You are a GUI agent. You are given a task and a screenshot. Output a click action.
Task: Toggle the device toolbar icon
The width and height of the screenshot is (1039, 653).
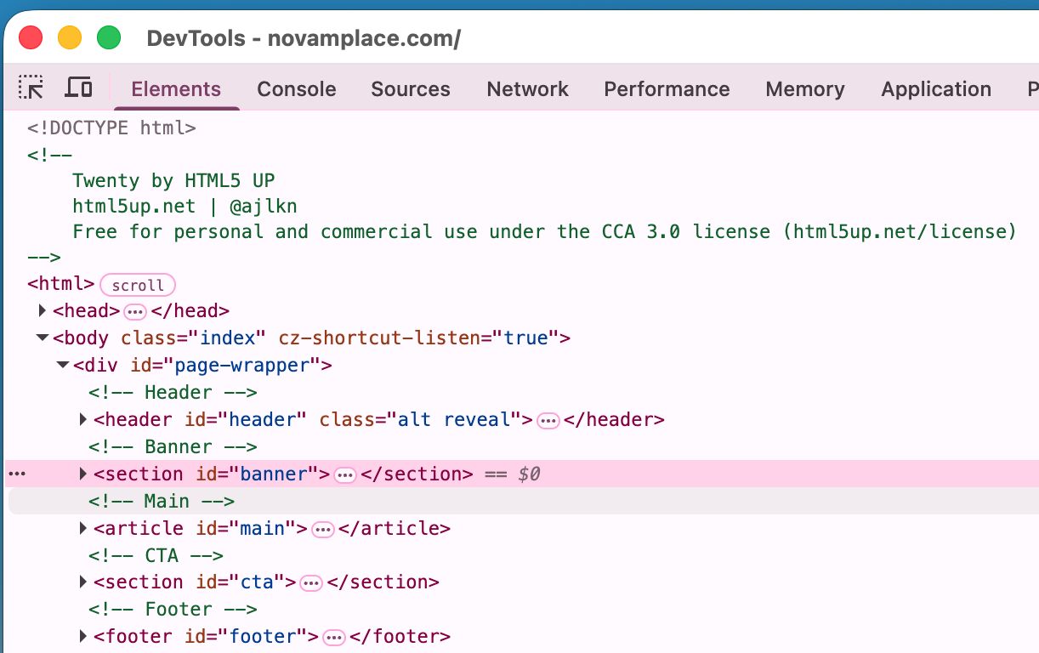tap(79, 88)
